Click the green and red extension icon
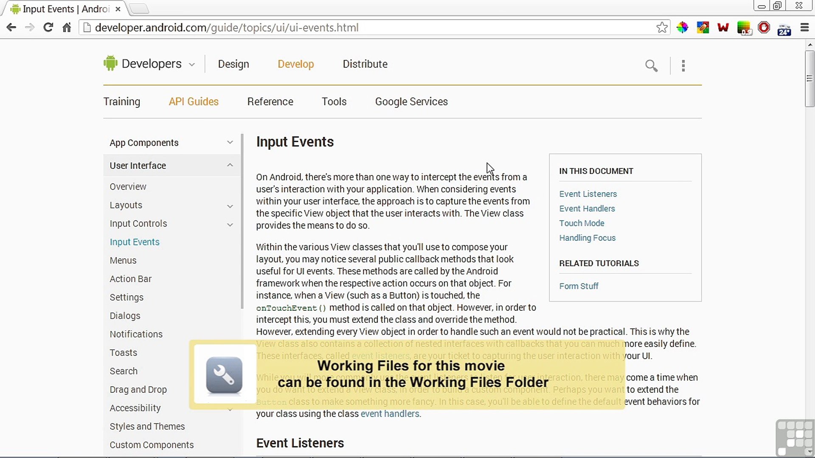Image resolution: width=815 pixels, height=458 pixels. tap(744, 28)
